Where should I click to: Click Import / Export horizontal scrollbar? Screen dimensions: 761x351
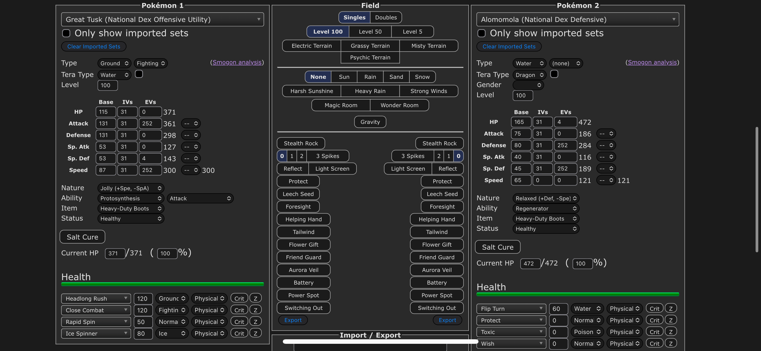(380, 341)
